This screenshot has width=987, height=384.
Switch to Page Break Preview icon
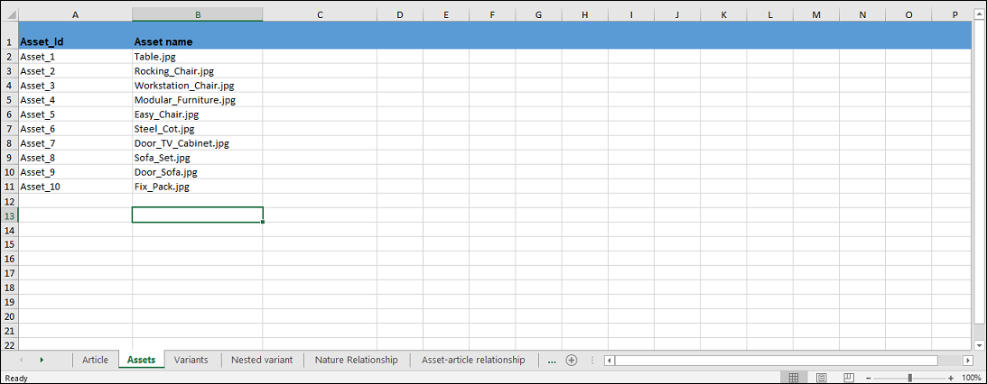click(x=849, y=378)
